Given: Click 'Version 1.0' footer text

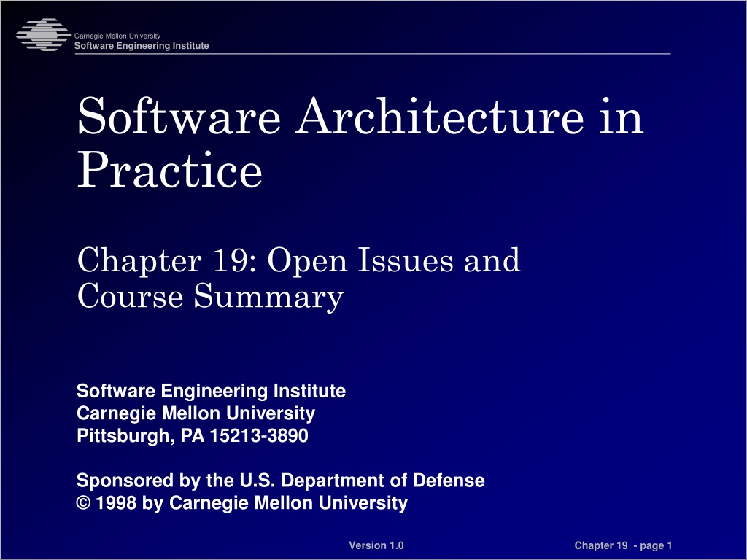Looking at the screenshot, I should [376, 545].
